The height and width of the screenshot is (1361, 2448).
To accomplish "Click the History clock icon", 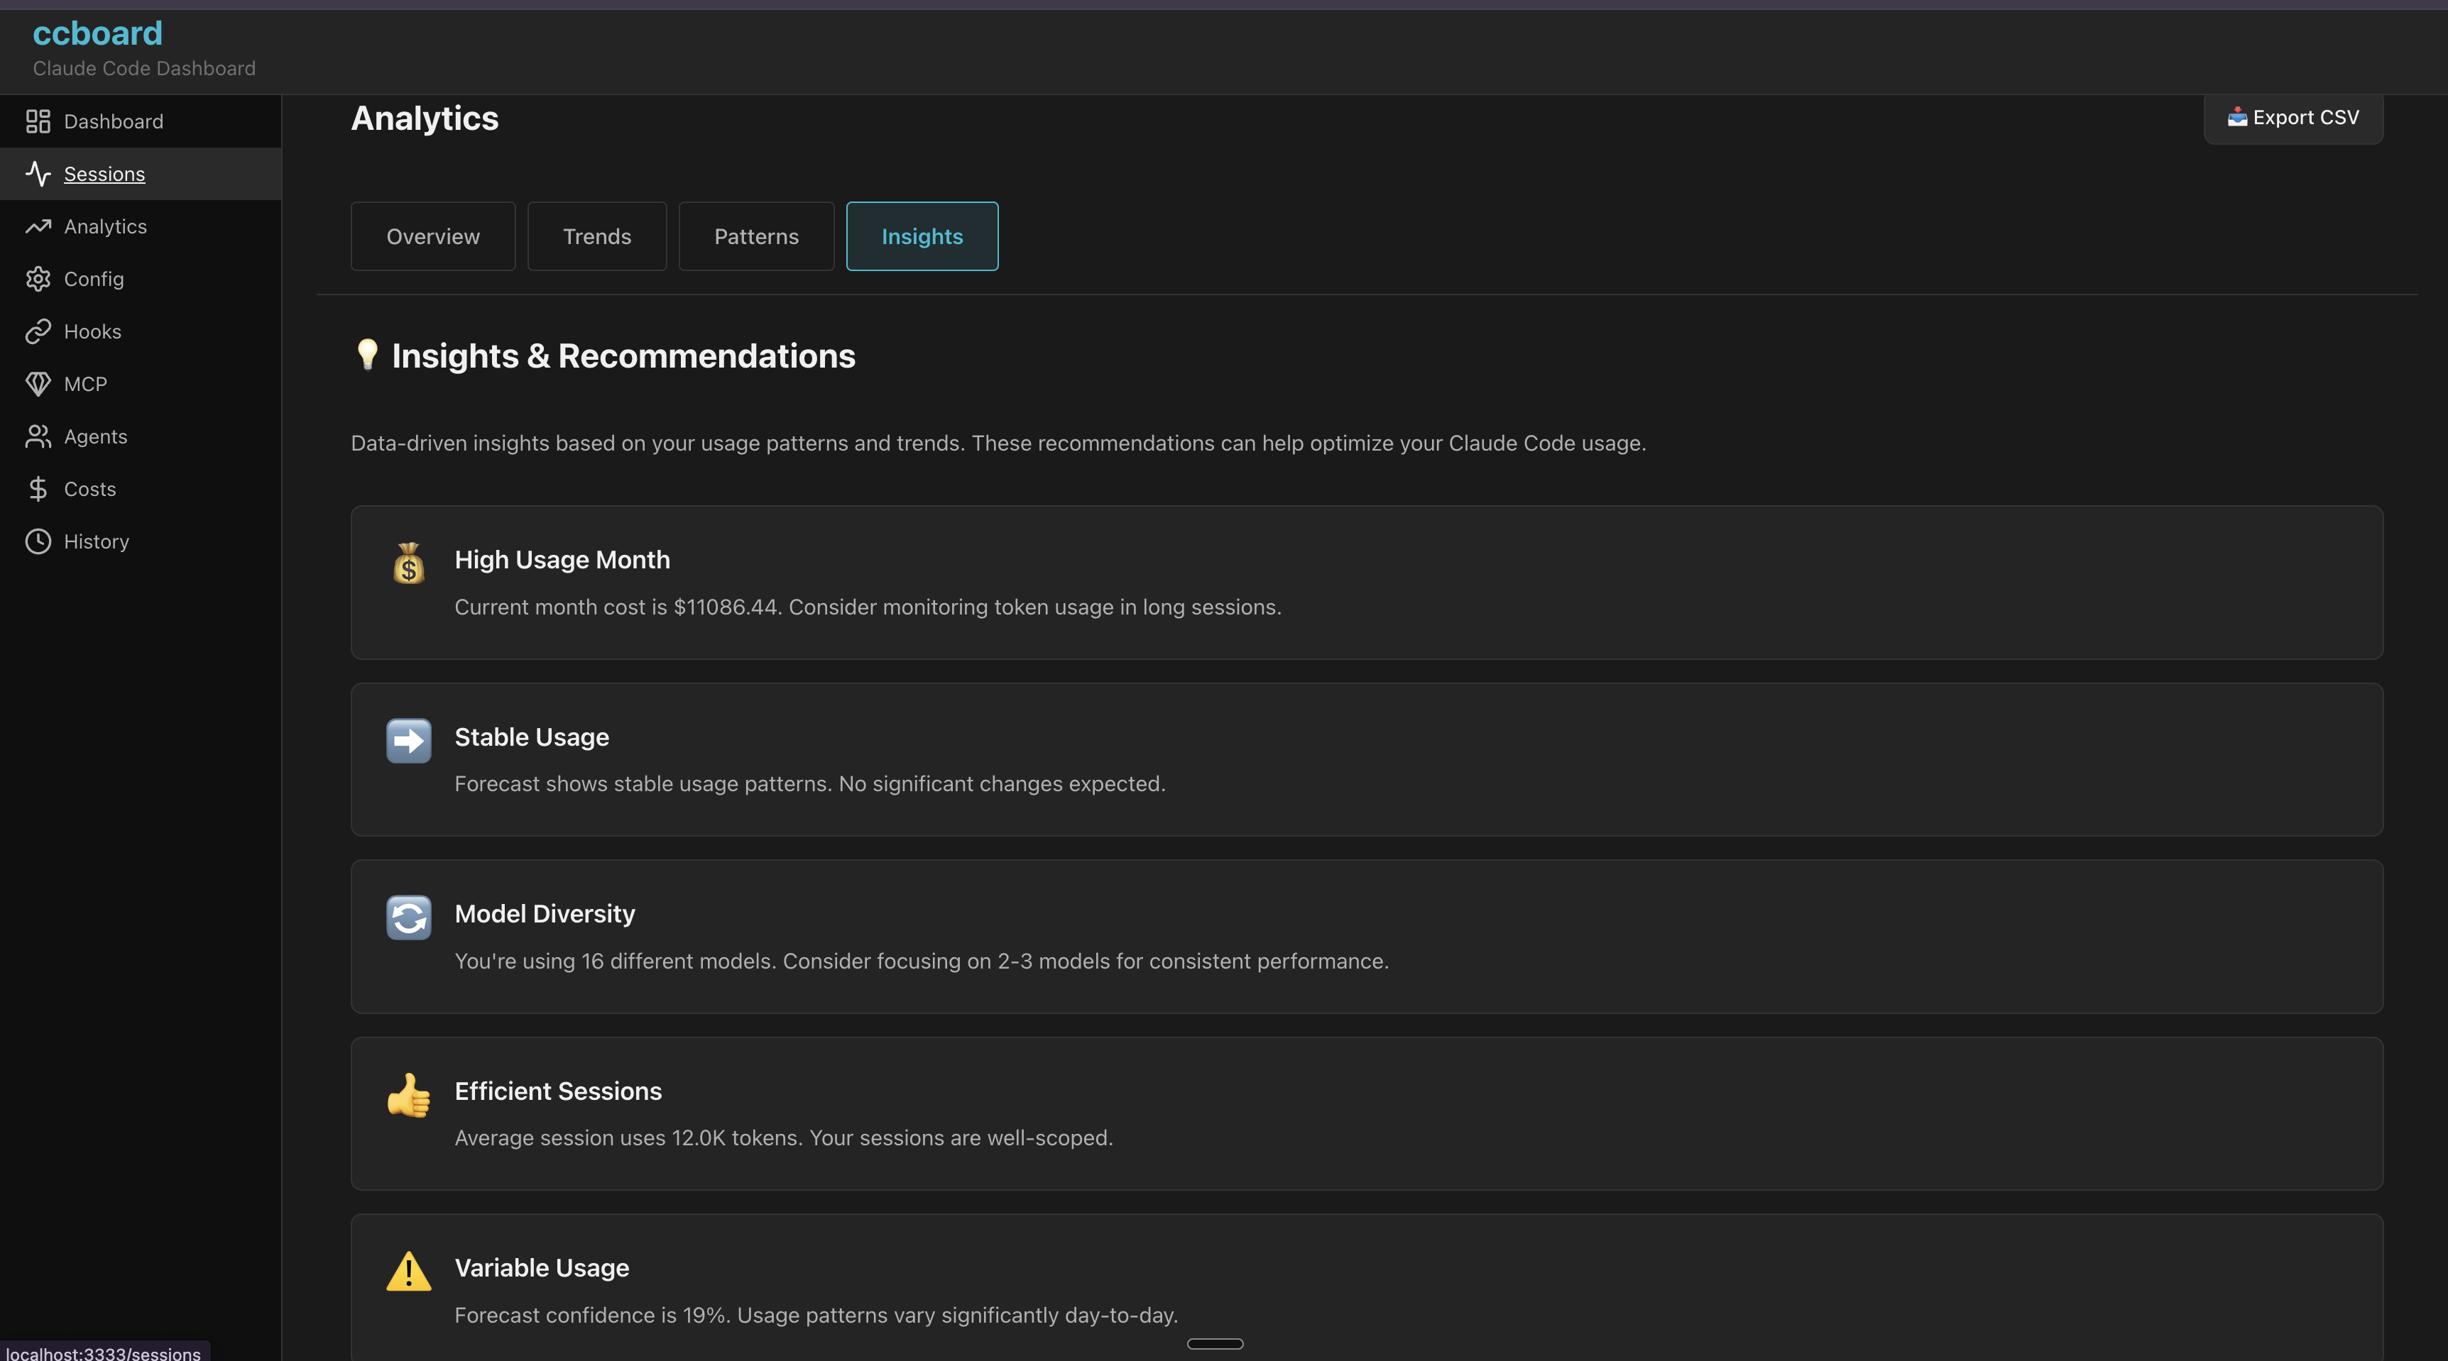I will (x=38, y=541).
